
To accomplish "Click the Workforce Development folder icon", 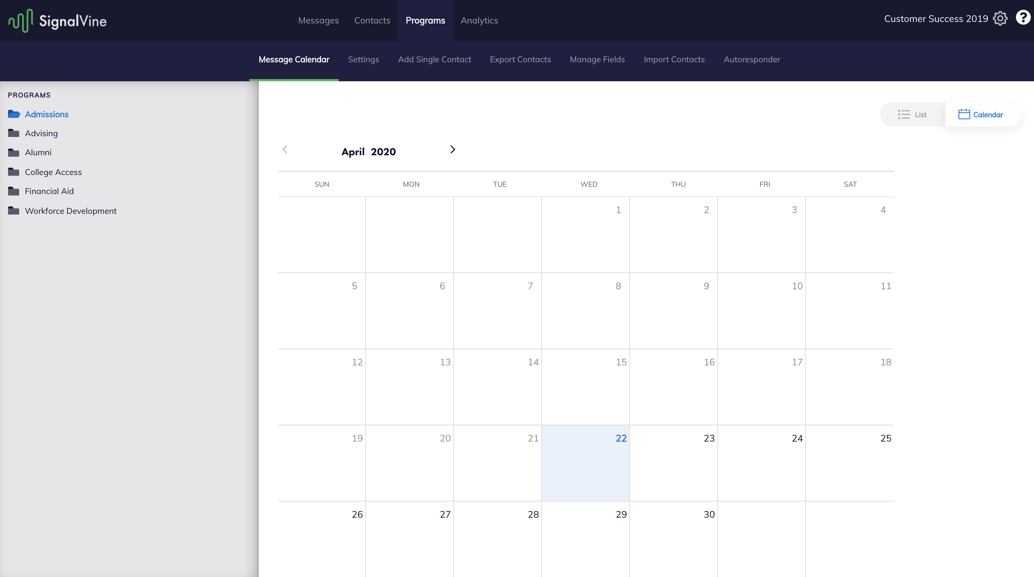I will tap(14, 211).
